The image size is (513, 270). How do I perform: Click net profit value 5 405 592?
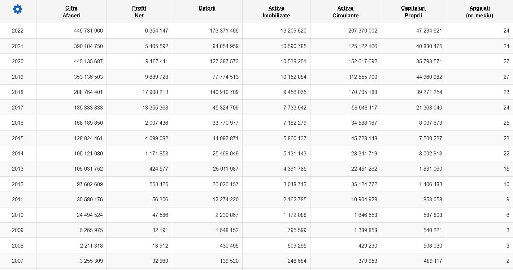(x=157, y=46)
